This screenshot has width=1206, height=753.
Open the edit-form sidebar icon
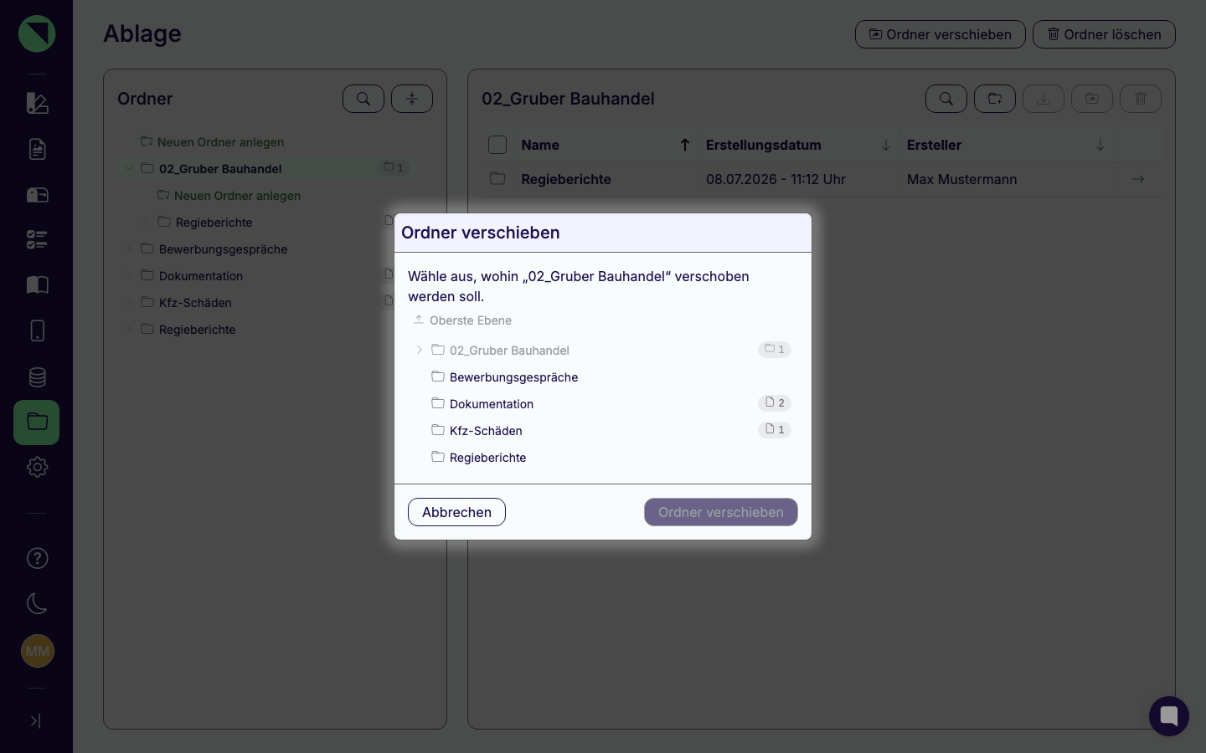(x=37, y=103)
